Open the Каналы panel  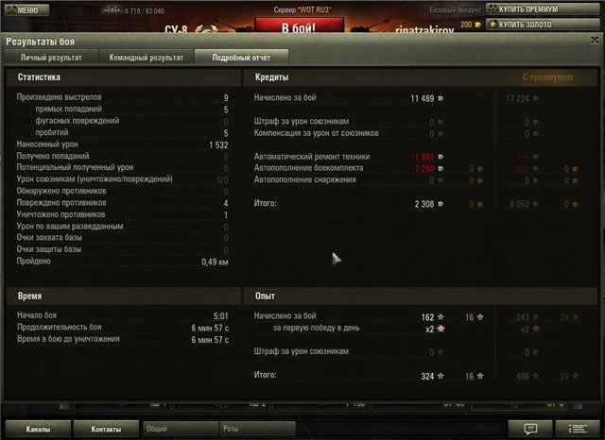coord(38,429)
